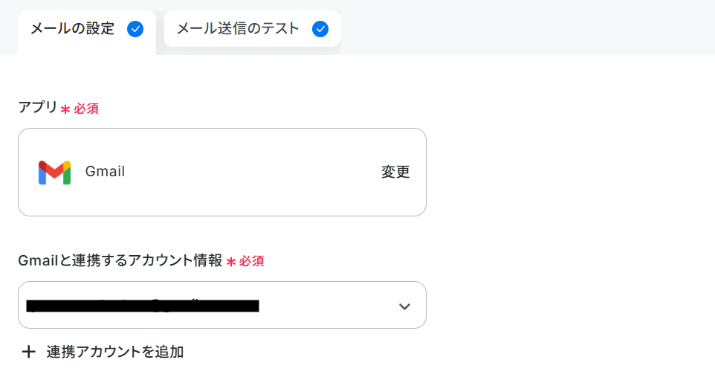Click the red asterisk beside アプリ
715x380 pixels.
pos(65,109)
